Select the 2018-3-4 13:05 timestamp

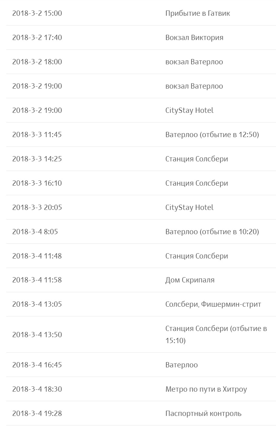[x=37, y=304]
